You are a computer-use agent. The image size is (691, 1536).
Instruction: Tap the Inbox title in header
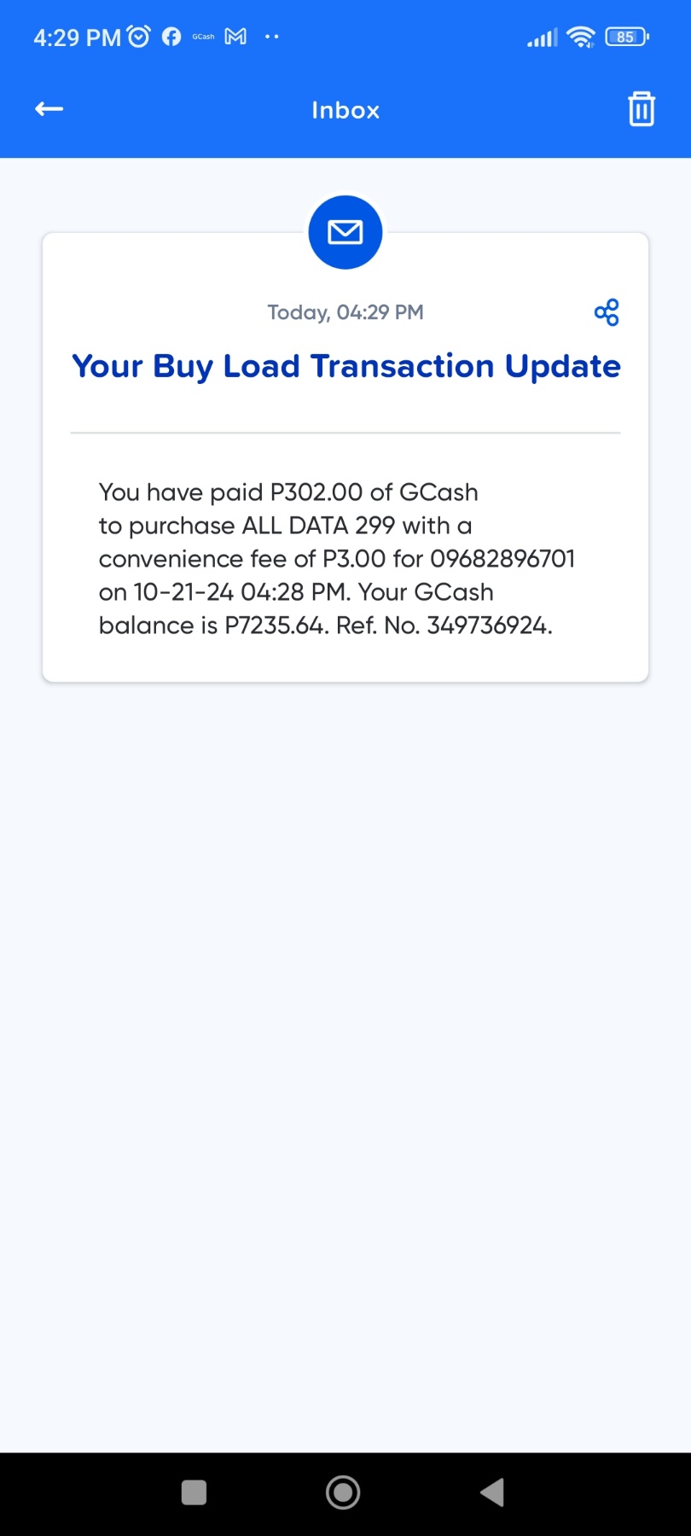[x=345, y=110]
